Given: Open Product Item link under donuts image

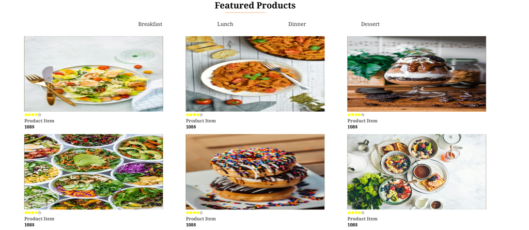Looking at the screenshot, I should coord(201,219).
